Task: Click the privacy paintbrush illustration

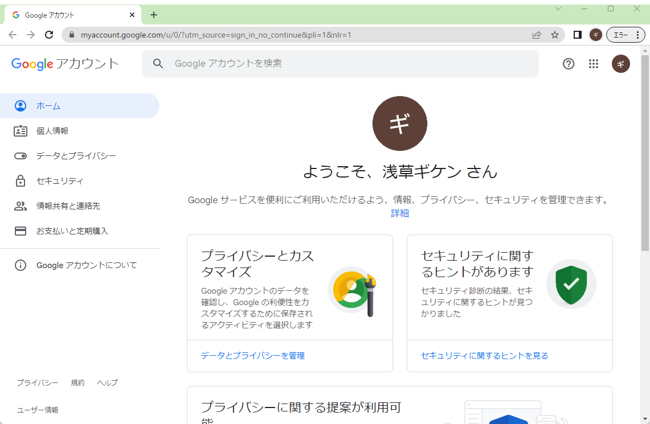Action: [x=353, y=291]
